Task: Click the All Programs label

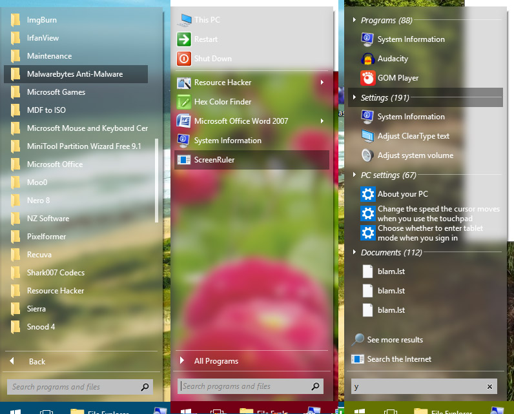Action: pos(216,361)
